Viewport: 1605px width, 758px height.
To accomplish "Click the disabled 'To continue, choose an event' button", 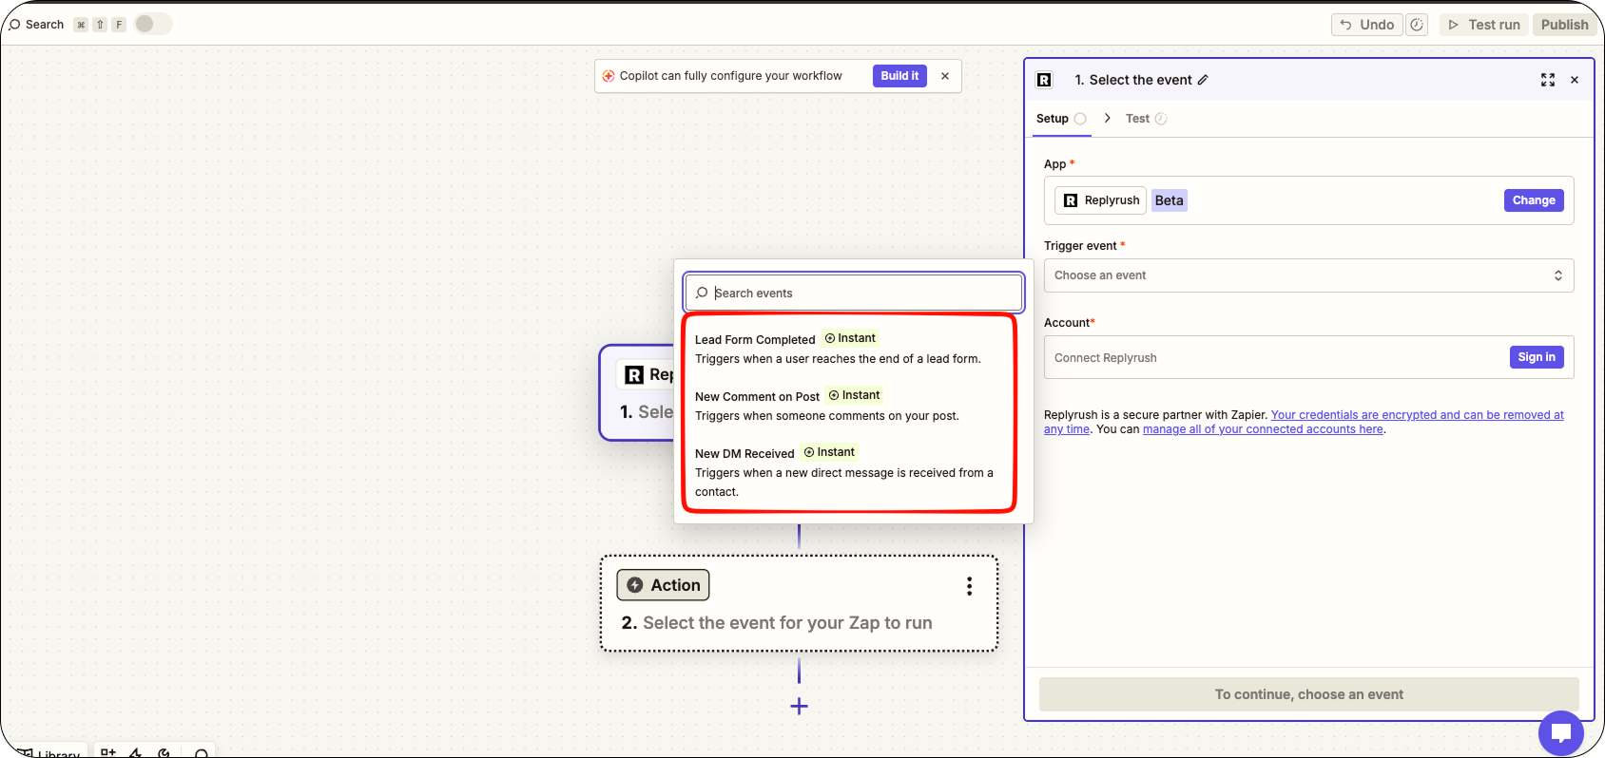I will pyautogui.click(x=1308, y=694).
